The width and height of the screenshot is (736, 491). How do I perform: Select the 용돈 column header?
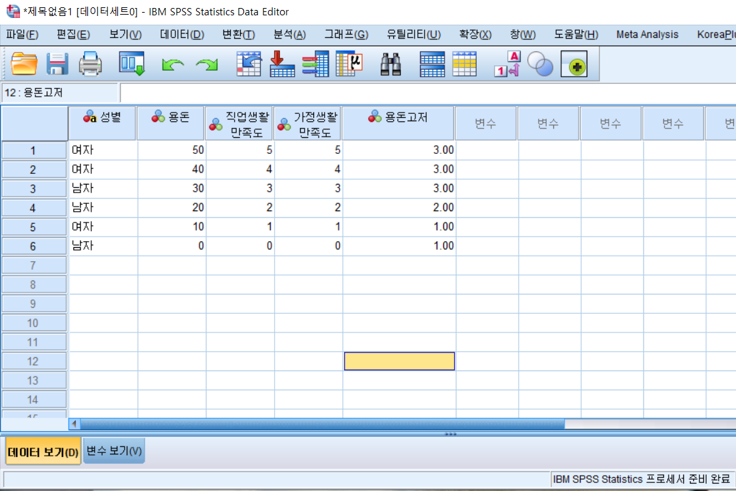tap(171, 123)
